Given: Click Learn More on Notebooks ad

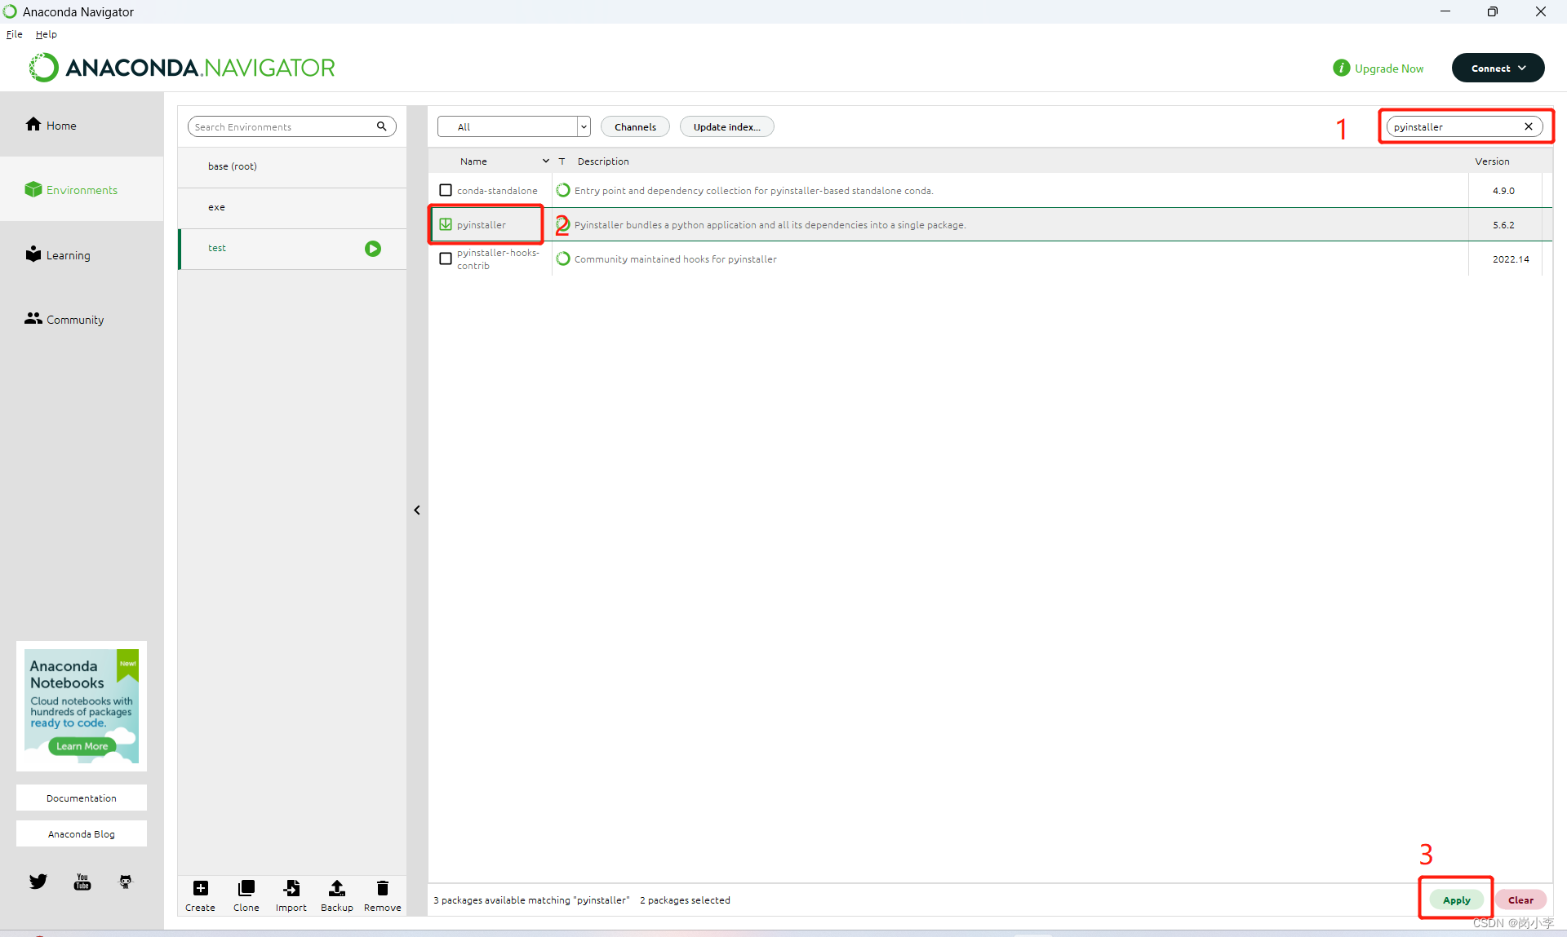Looking at the screenshot, I should coord(82,745).
